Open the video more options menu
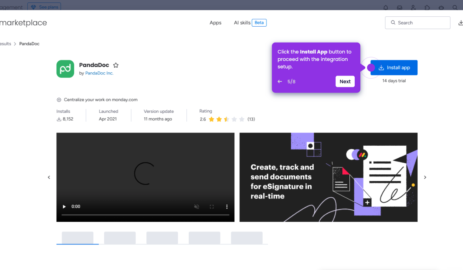The image size is (463, 270). (x=227, y=207)
